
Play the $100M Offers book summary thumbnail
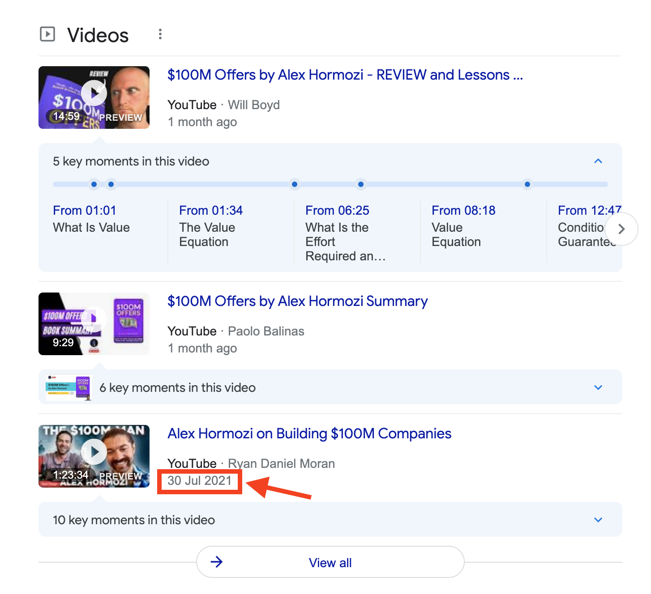(94, 324)
